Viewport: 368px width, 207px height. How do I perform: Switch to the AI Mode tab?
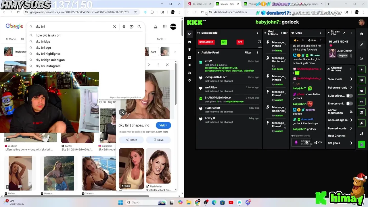point(11,39)
